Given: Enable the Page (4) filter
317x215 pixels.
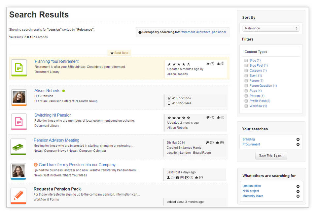Looking at the screenshot, I should click(246, 90).
